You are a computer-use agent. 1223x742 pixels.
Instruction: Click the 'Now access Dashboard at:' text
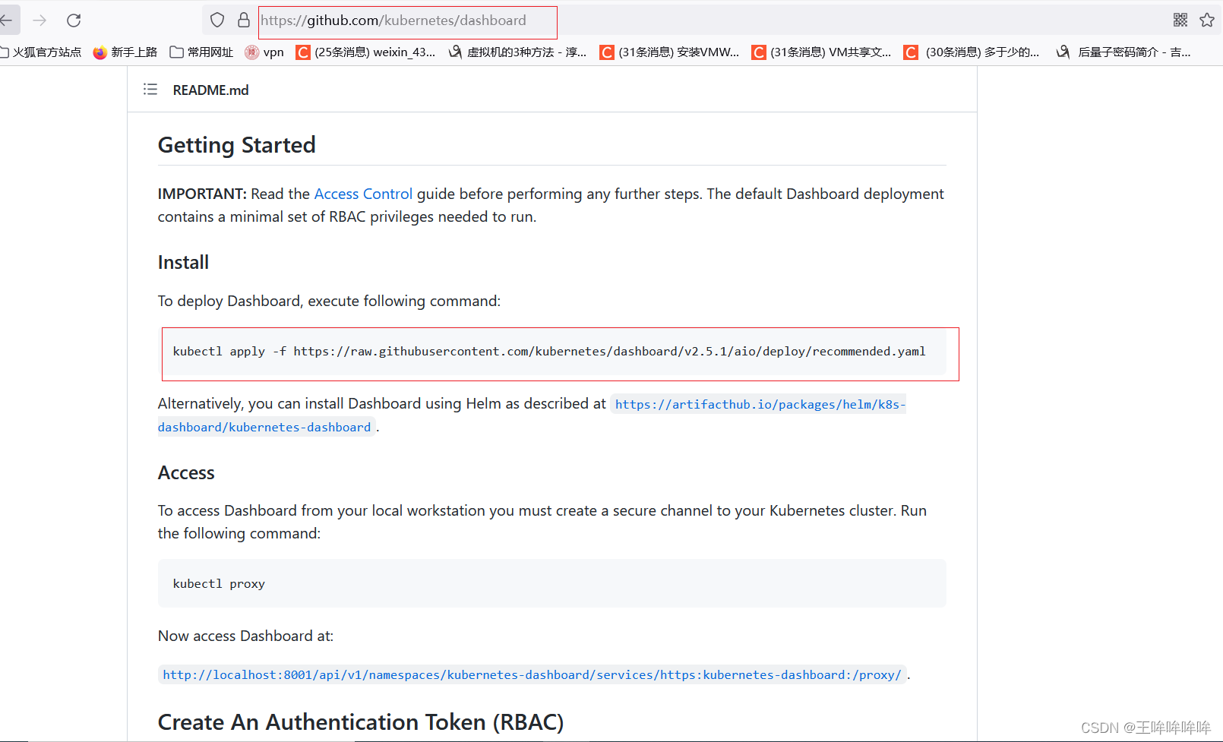(245, 636)
